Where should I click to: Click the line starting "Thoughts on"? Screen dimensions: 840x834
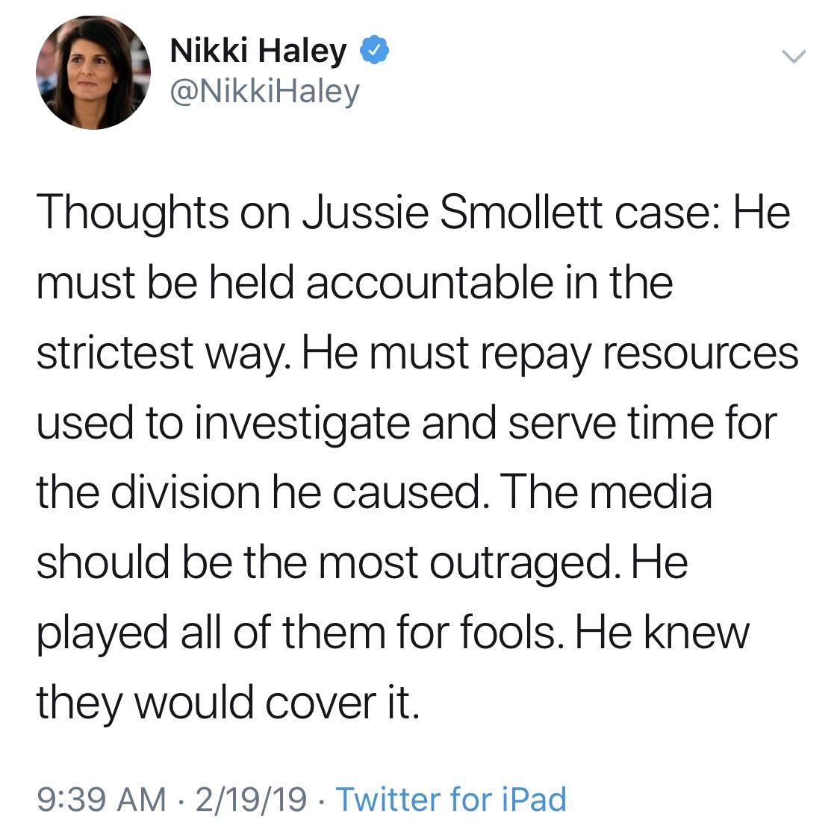click(x=413, y=213)
